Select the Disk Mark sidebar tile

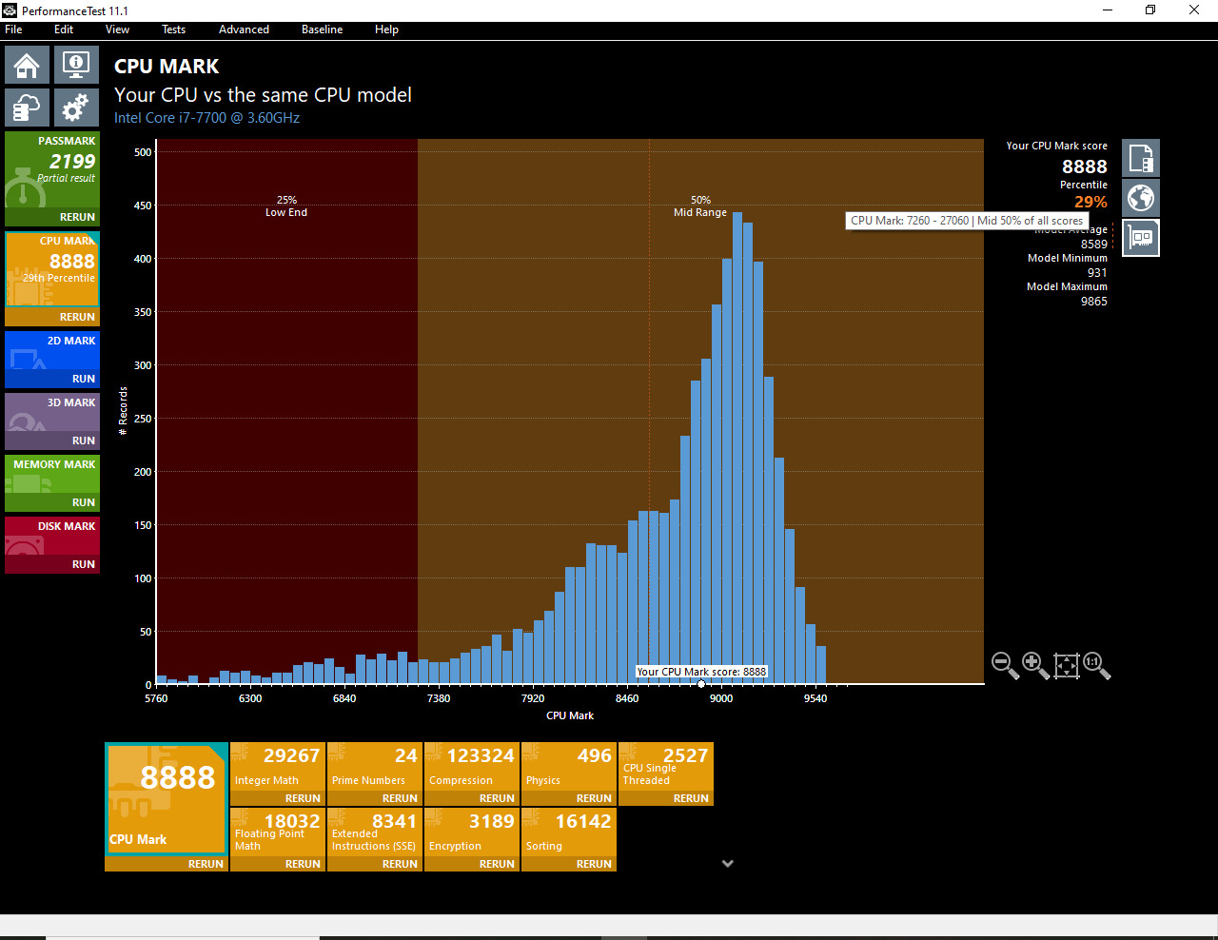pyautogui.click(x=52, y=536)
